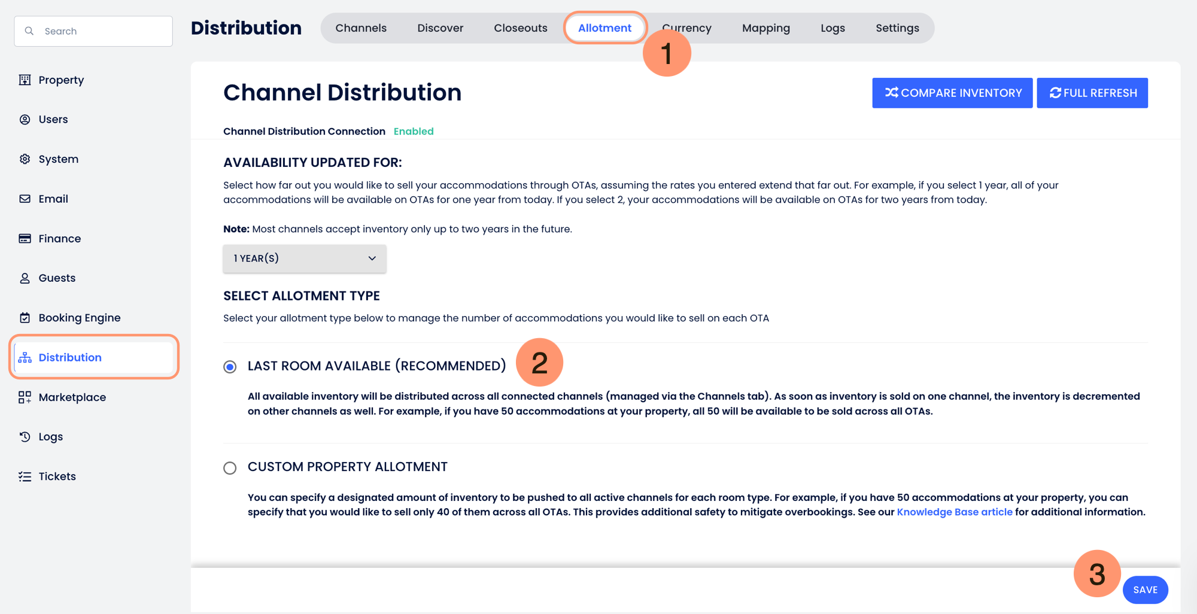The width and height of the screenshot is (1197, 614).
Task: Click the Email envelope icon
Action: tap(25, 199)
